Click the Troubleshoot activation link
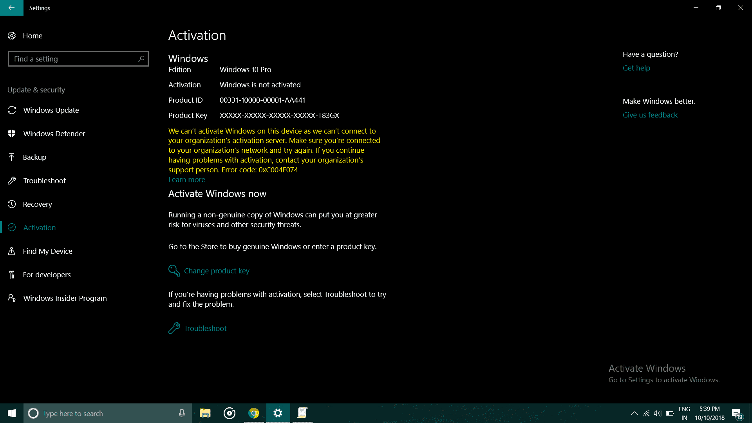Screen dimensions: 752x423 pyautogui.click(x=205, y=328)
